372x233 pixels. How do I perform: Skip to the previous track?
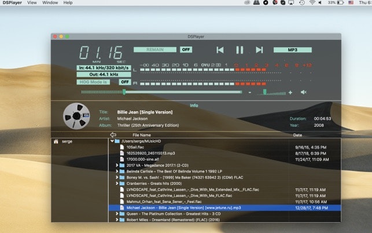point(220,50)
